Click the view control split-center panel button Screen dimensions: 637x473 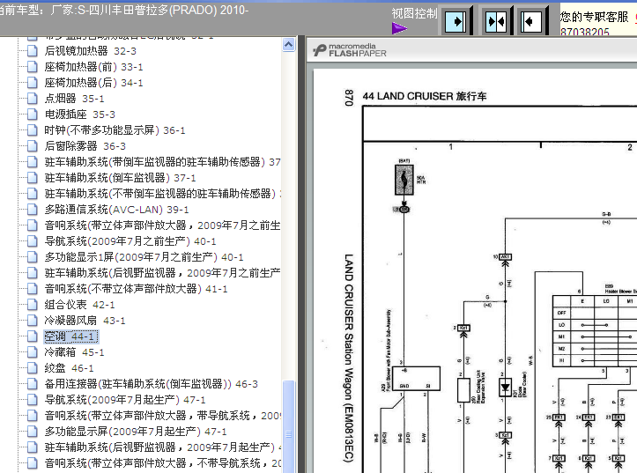496,21
